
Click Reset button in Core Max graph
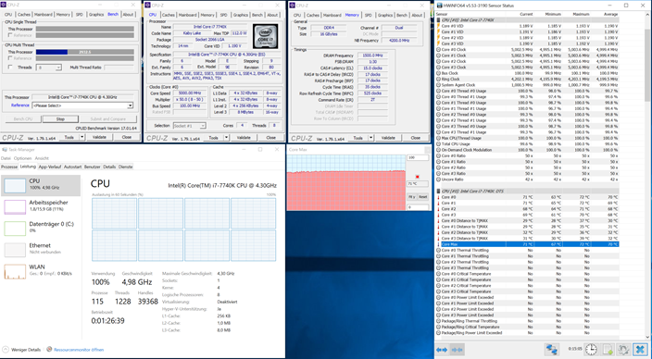click(422, 197)
